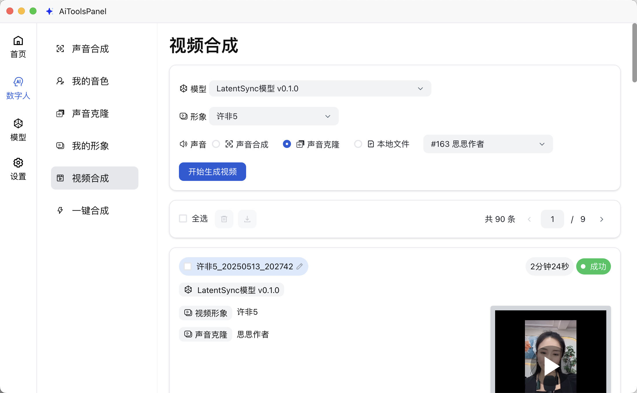Viewport: 637px width, 393px height.
Task: Go to previous page arrow
Action: (529, 219)
